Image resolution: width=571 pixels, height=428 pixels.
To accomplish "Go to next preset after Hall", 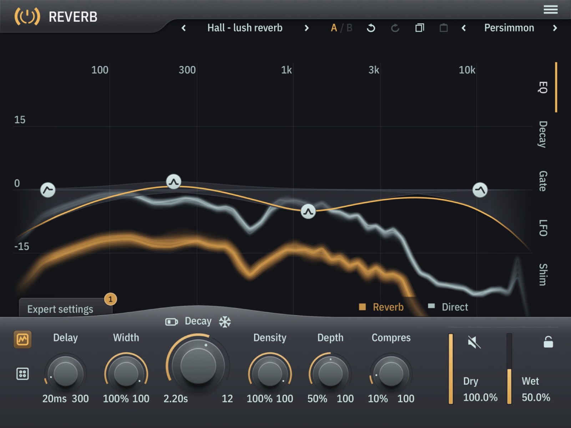I will click(307, 28).
